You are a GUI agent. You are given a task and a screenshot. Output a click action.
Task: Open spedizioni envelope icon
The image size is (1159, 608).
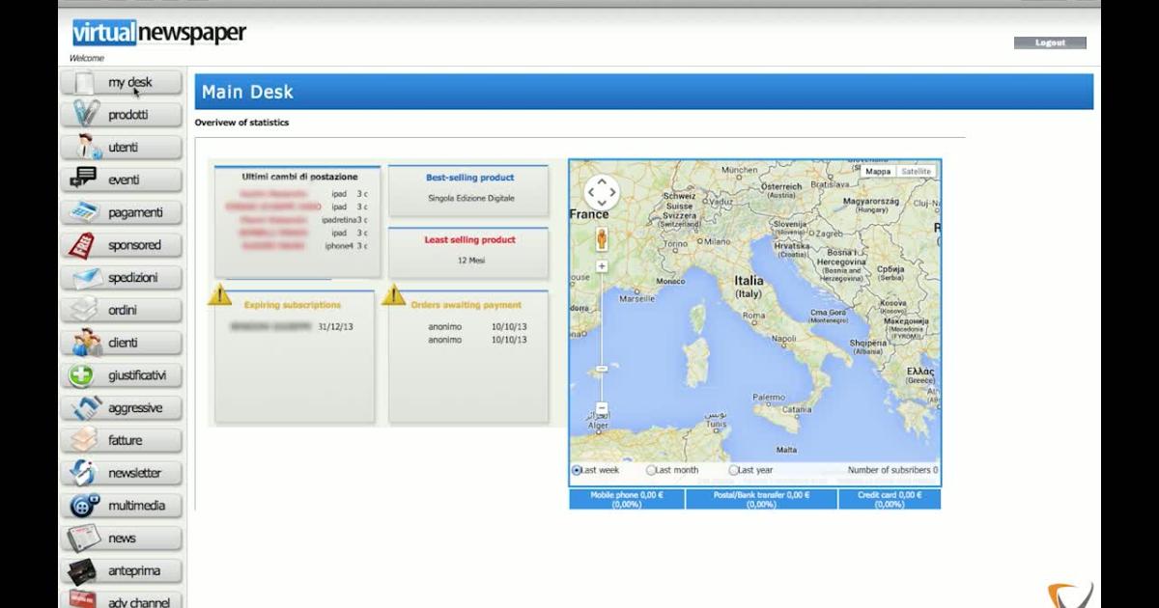[85, 278]
